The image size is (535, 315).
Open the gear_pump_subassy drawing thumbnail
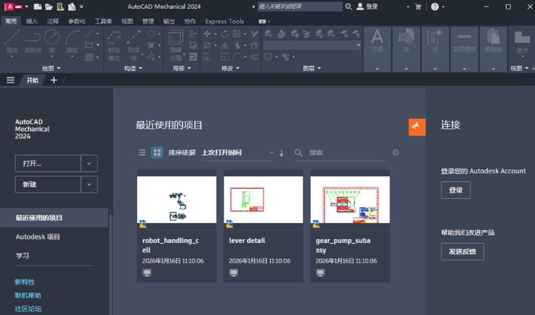tap(350, 199)
